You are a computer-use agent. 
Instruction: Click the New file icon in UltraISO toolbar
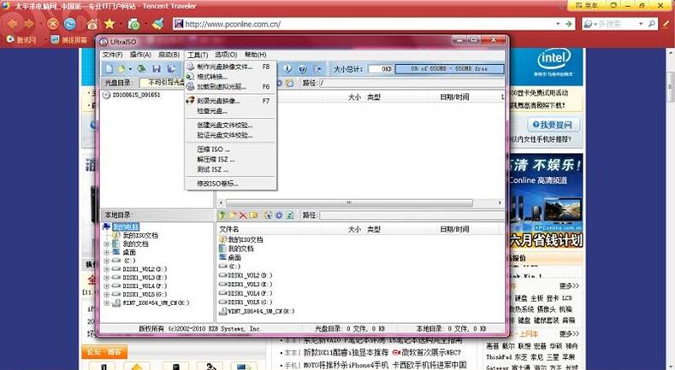(x=110, y=68)
